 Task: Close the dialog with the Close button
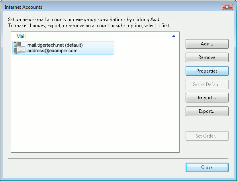207,167
